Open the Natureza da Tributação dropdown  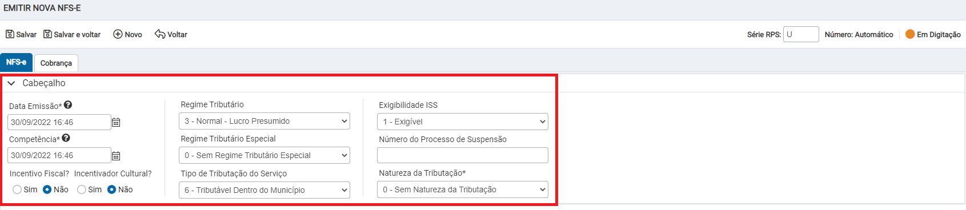tap(463, 189)
